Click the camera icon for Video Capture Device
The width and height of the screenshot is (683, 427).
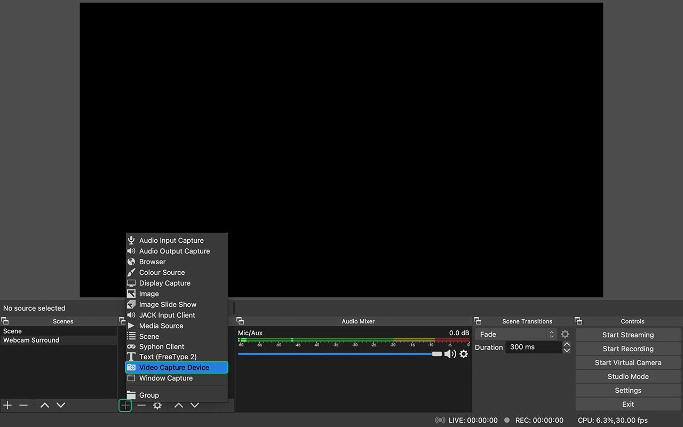point(131,367)
